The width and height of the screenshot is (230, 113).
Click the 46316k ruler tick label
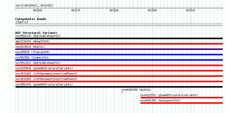click(37, 10)
